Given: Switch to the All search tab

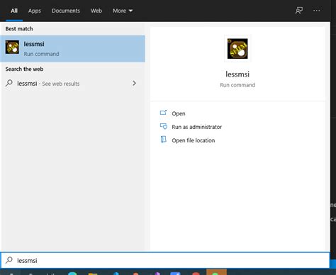Looking at the screenshot, I should (x=14, y=11).
